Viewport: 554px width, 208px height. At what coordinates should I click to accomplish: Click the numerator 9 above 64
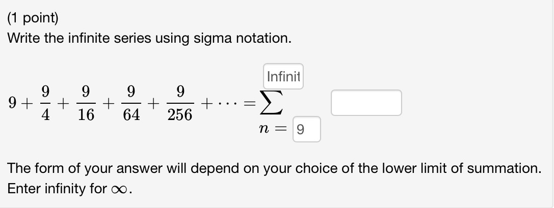click(x=131, y=92)
